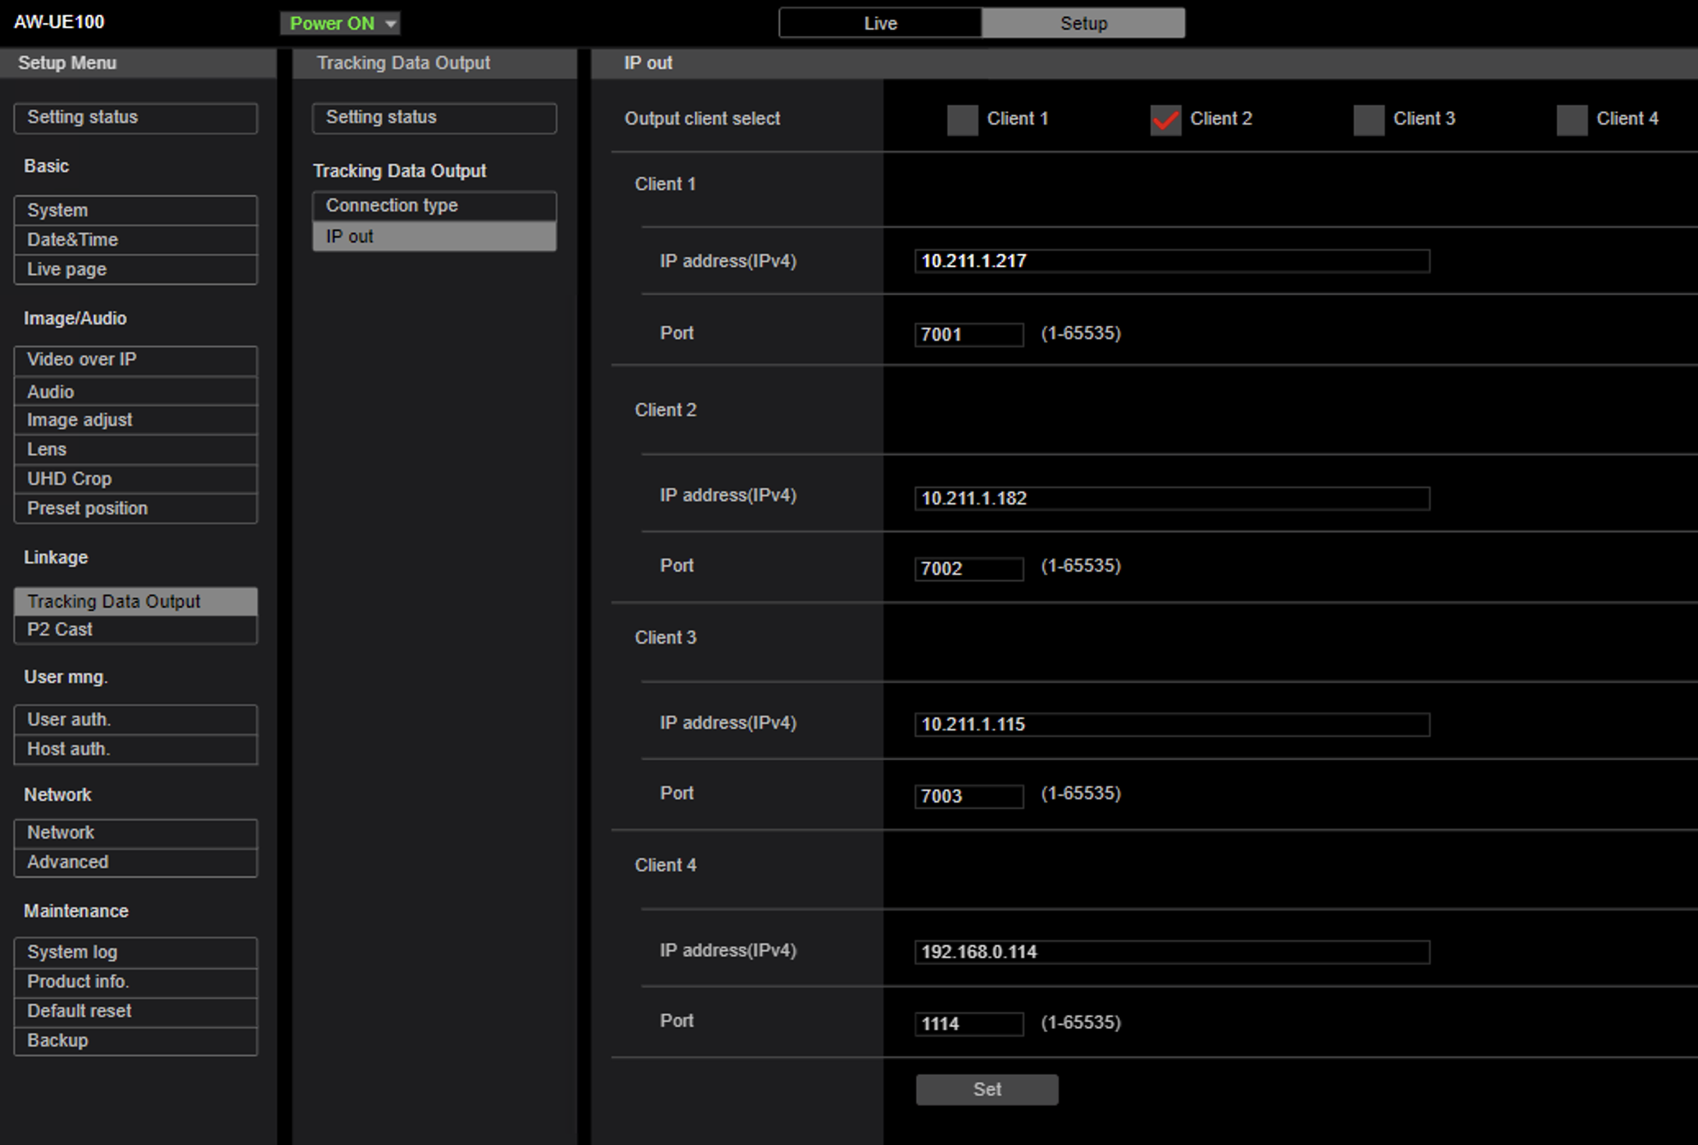Screen dimensions: 1698x1145
Task: Focus the Client 4 IP address field
Action: 1171,952
